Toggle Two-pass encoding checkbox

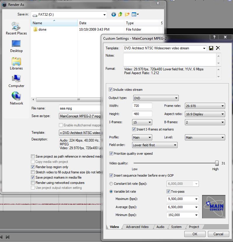tap(168, 191)
